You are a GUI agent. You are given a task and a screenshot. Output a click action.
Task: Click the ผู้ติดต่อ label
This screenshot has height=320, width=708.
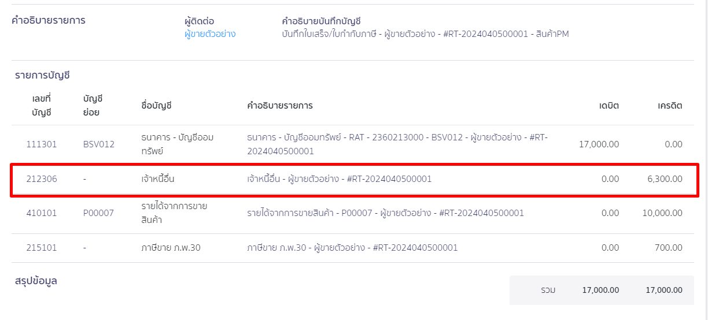point(200,21)
